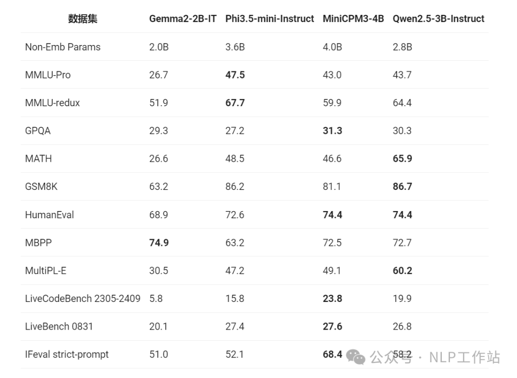This screenshot has width=517, height=378.
Task: Click the MMLU-Pro row label
Action: click(x=48, y=75)
